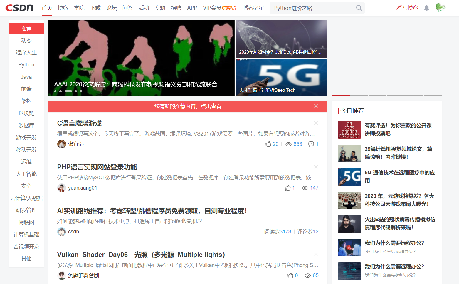459x284 pixels.
Task: Open comments icon for C语言魔塔游戏
Action: click(311, 144)
